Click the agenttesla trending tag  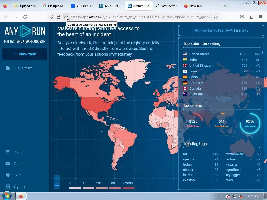coord(233,170)
